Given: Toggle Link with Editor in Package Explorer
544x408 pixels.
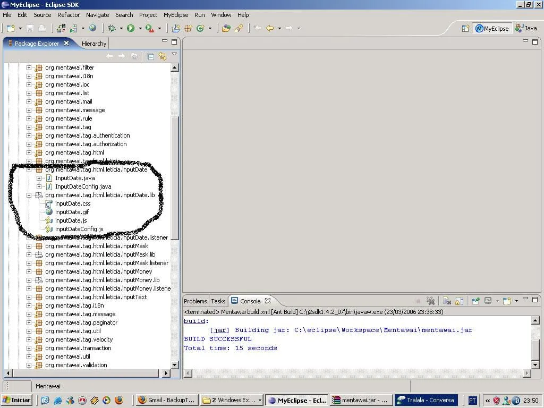Looking at the screenshot, I should coord(163,56).
